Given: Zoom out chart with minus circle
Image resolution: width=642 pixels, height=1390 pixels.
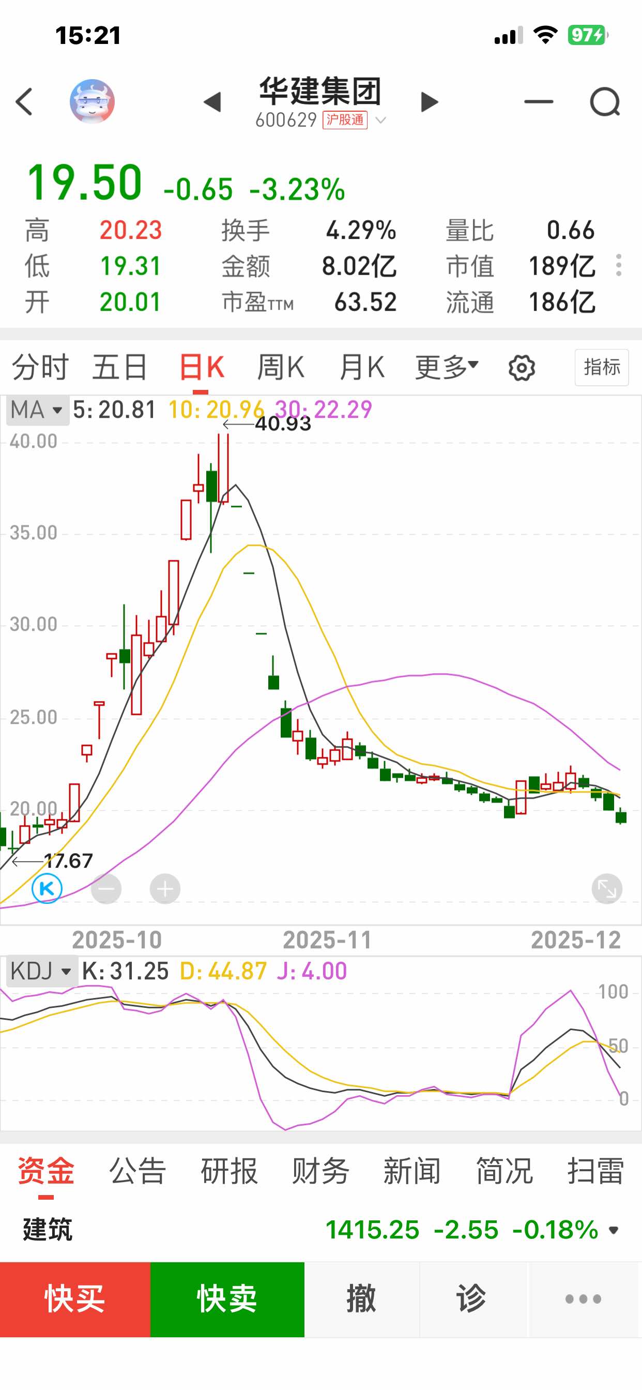Looking at the screenshot, I should pos(106,888).
